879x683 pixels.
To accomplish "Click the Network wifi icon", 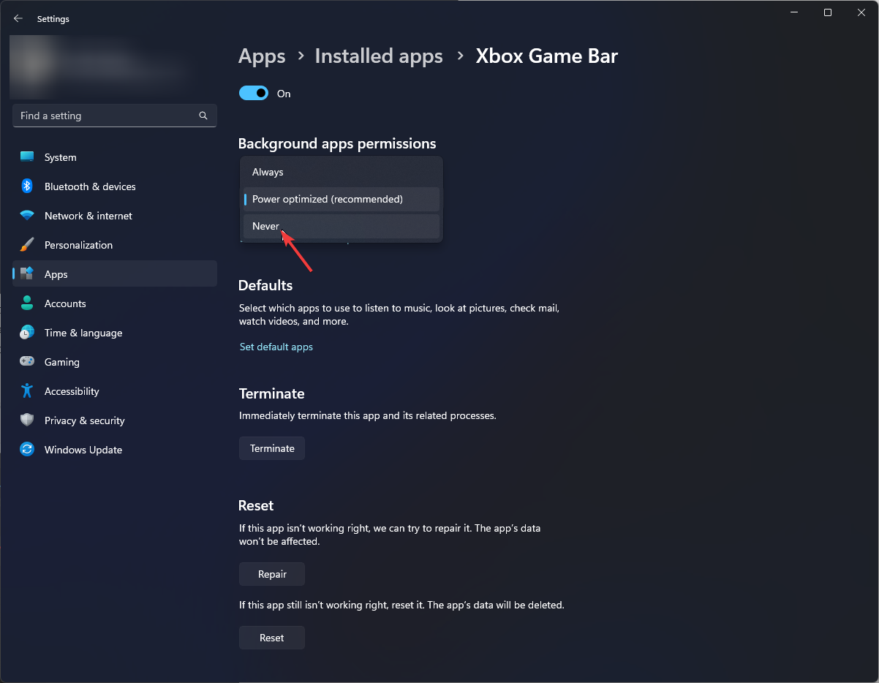I will (27, 216).
